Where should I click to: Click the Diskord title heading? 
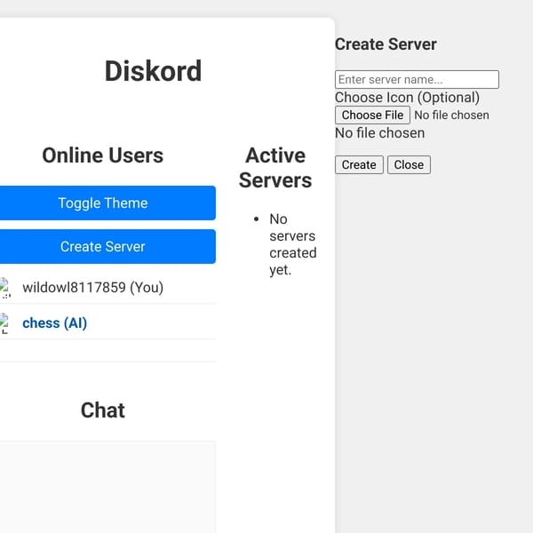154,71
